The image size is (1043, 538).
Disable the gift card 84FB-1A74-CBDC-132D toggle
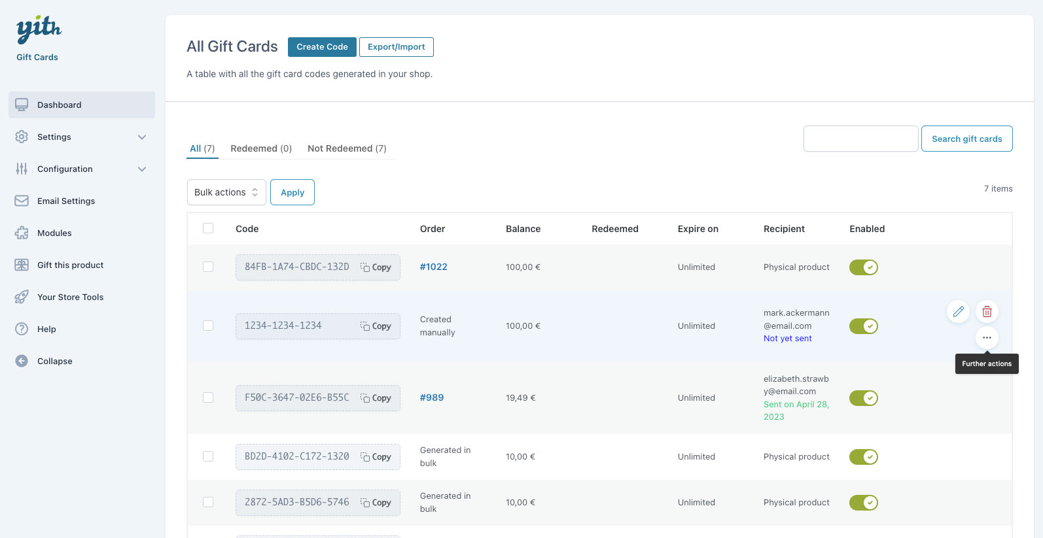(863, 267)
